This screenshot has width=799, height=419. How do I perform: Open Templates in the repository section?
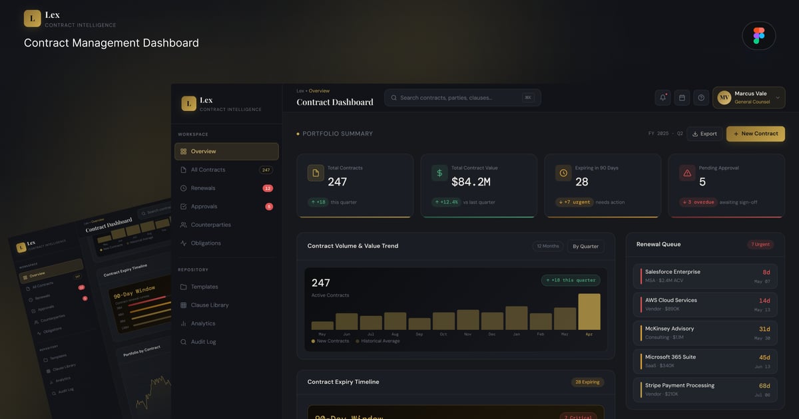pos(226,287)
